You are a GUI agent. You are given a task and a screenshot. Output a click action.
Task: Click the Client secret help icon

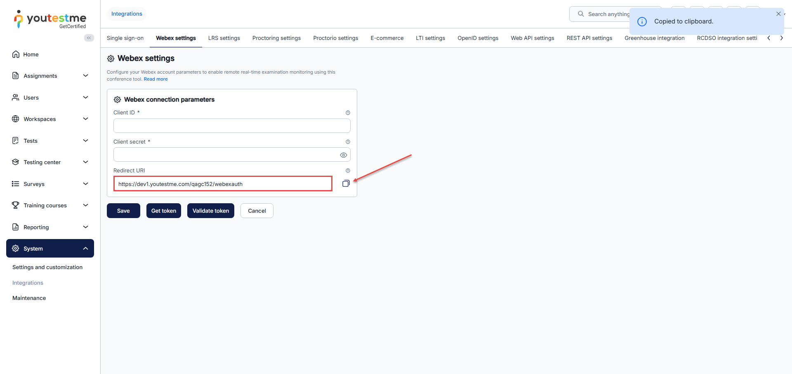click(348, 142)
